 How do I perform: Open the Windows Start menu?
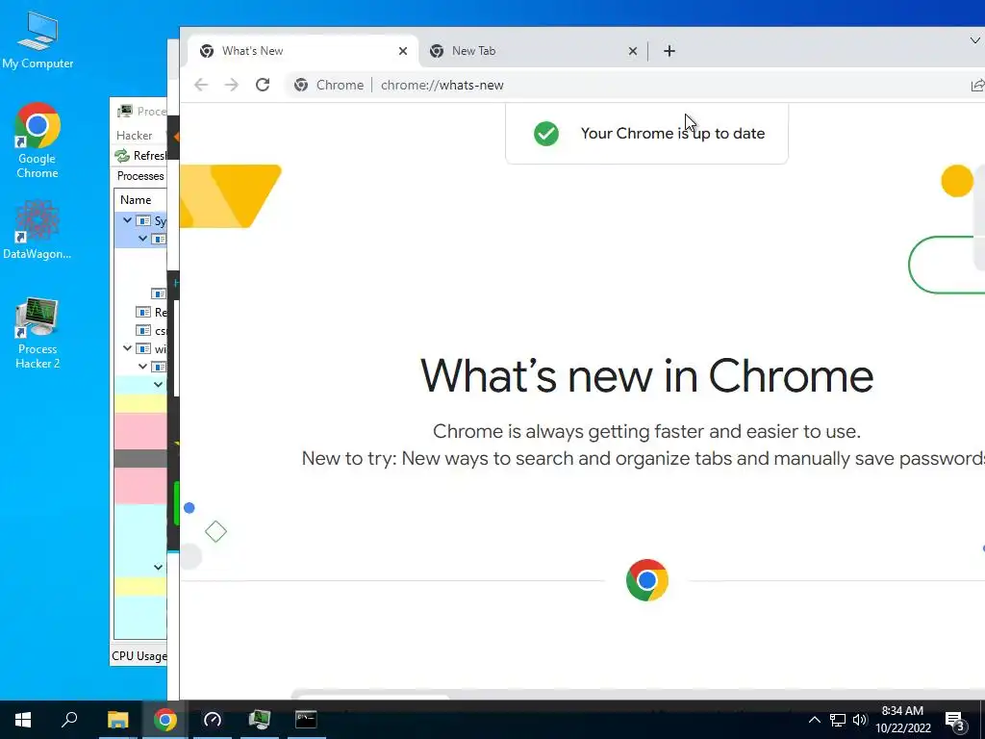coord(23,720)
